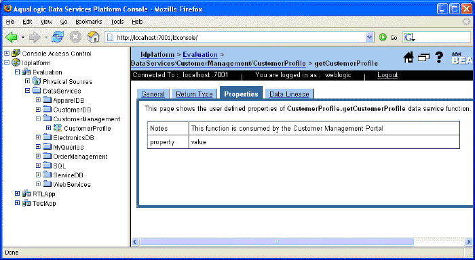Collapse the Evaluation tree node
Viewport: 475px width, 260px height.
point(17,72)
